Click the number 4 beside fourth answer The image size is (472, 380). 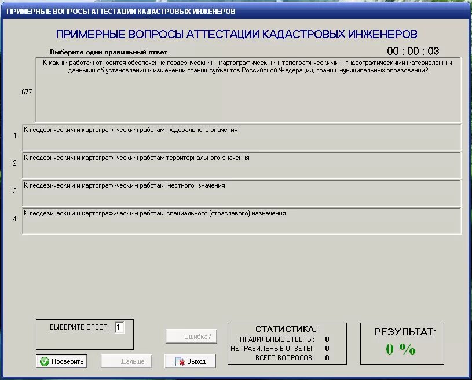14,219
